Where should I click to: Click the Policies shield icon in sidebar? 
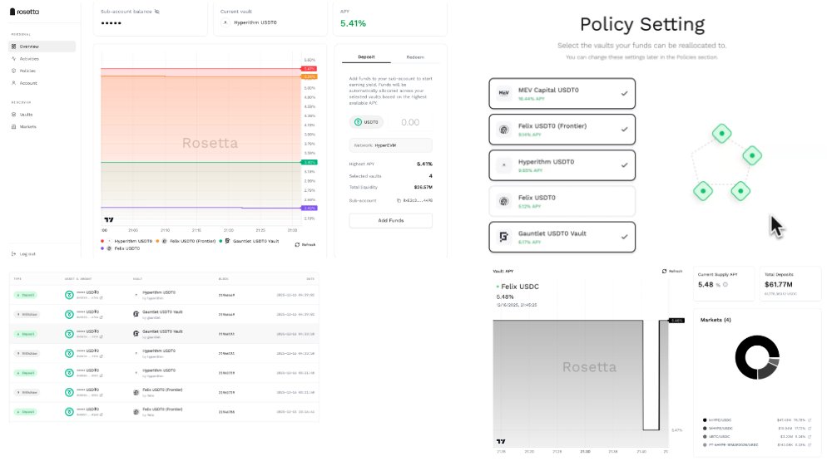14,71
